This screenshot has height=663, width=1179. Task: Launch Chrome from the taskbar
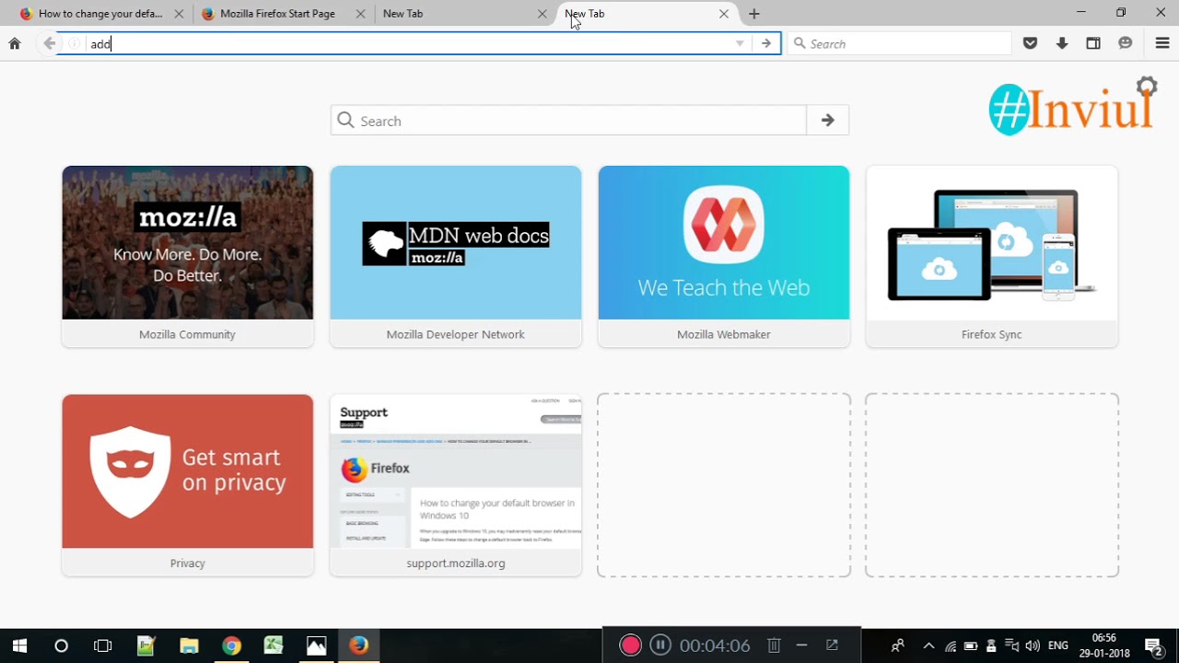231,646
